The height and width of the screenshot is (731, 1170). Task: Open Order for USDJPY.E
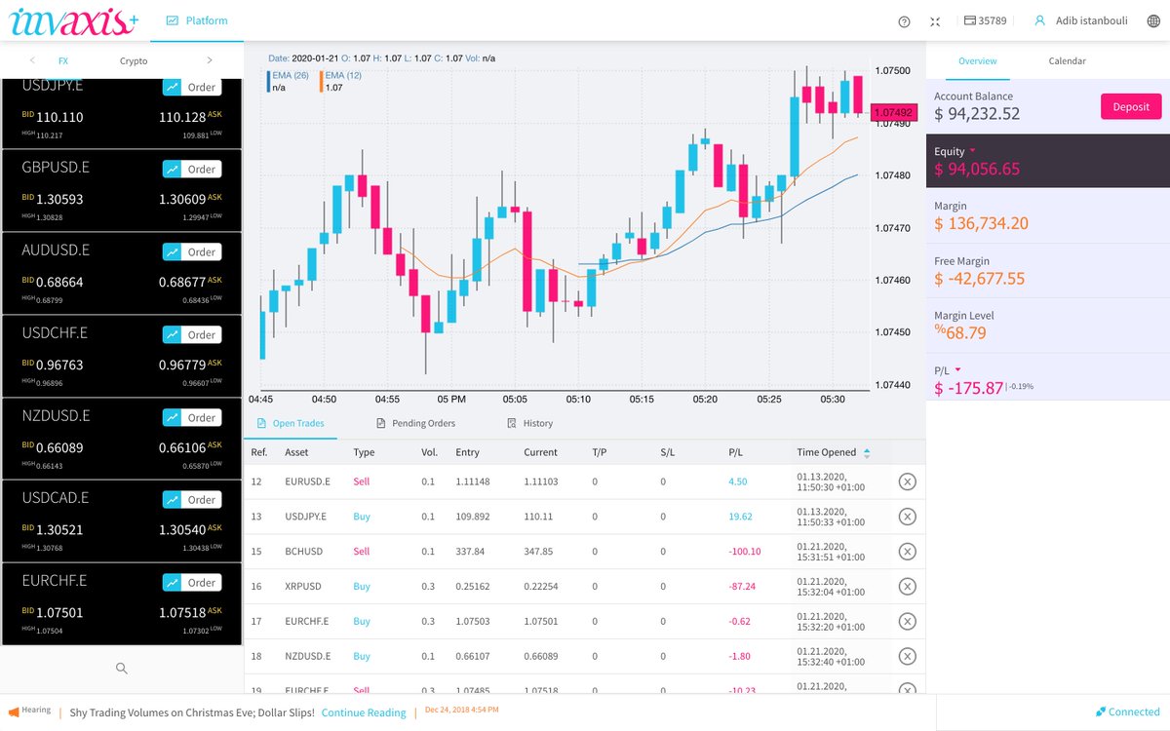[191, 87]
